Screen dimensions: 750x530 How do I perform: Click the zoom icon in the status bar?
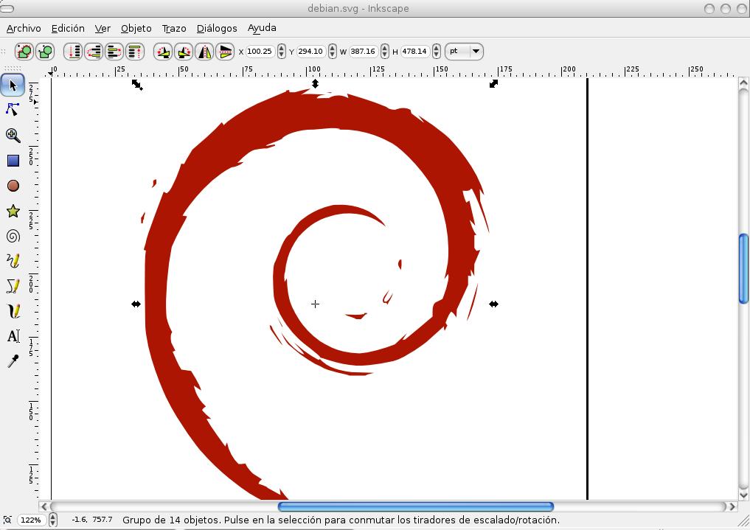coord(7,520)
